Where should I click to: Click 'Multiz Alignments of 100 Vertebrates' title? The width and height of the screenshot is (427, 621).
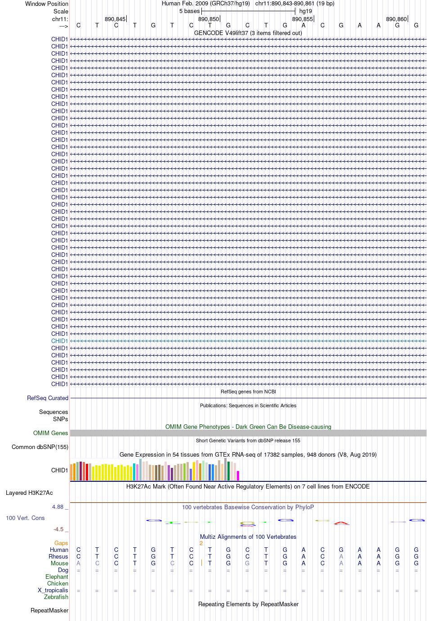(x=248, y=537)
